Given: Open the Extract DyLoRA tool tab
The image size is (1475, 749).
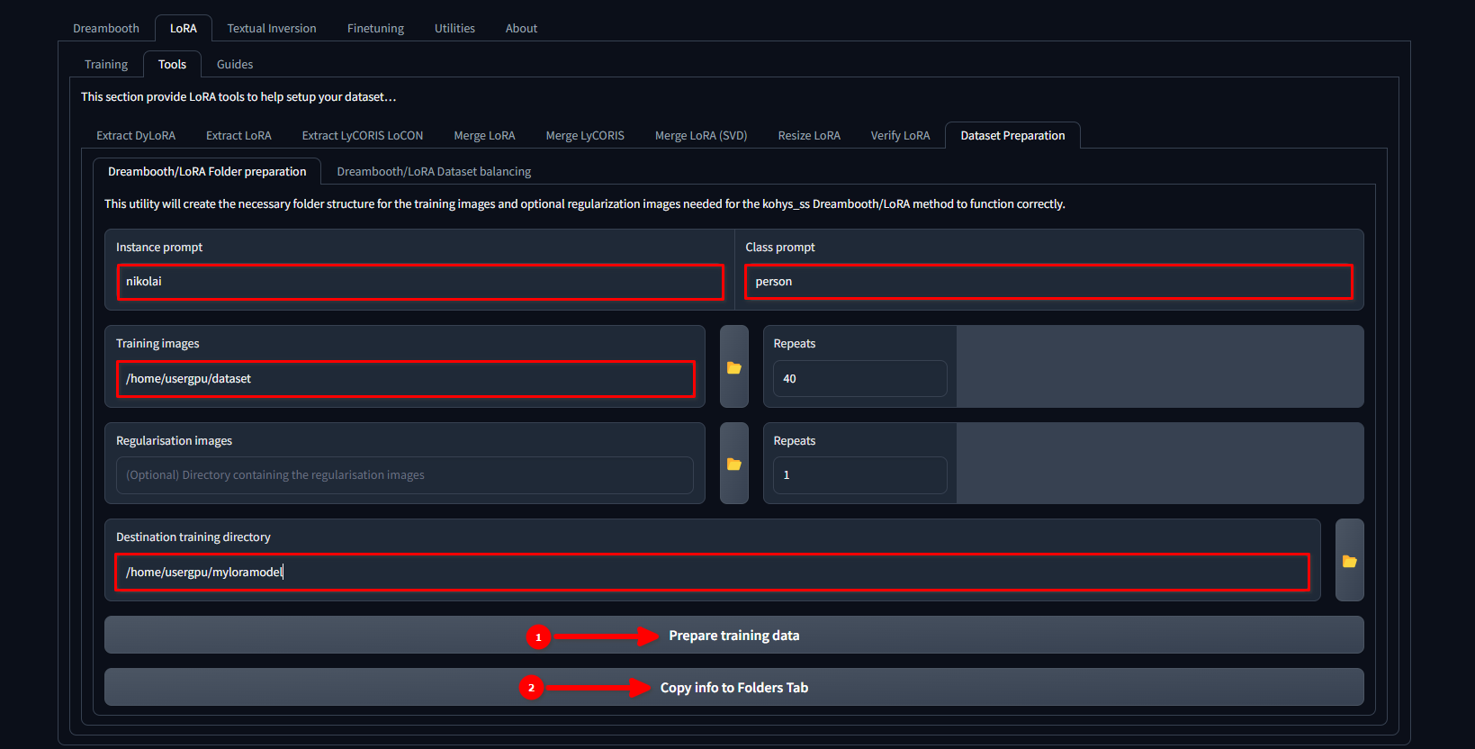Looking at the screenshot, I should tap(136, 135).
